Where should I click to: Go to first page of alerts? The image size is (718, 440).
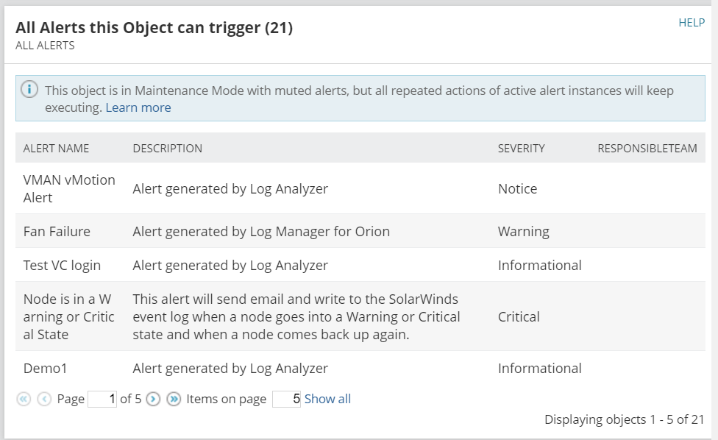(x=24, y=399)
